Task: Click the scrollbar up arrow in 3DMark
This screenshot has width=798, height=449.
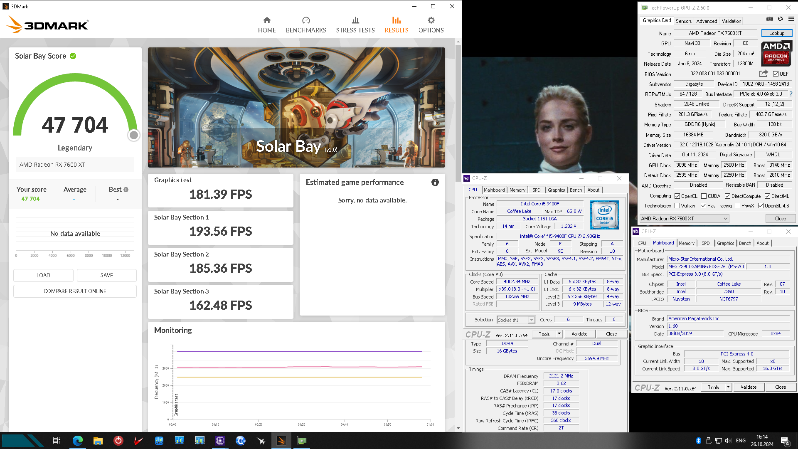Action: point(458,42)
